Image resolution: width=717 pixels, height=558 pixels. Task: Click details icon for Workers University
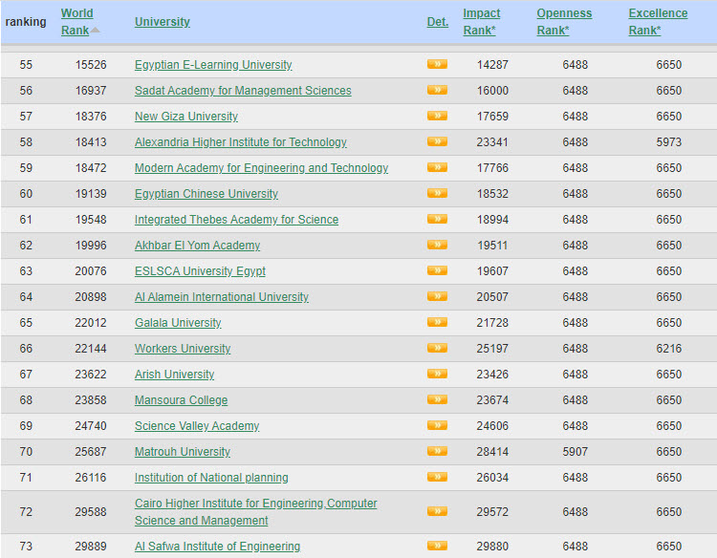[437, 349]
